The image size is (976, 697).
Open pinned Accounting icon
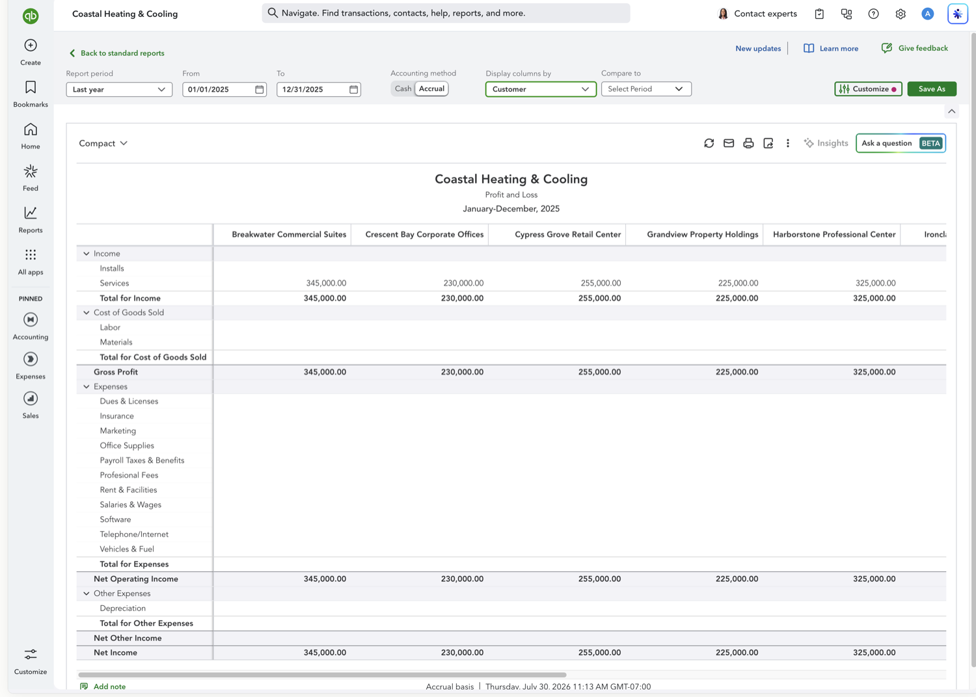[x=31, y=320]
